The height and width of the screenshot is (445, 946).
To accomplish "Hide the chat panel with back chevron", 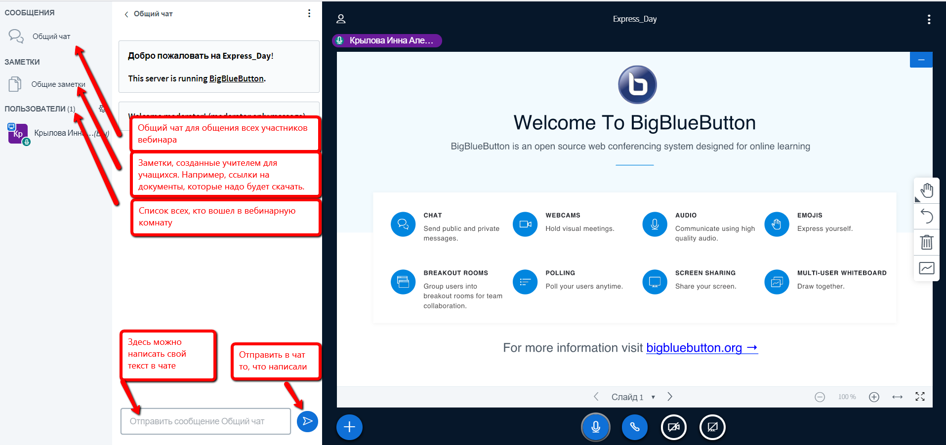I will point(126,14).
